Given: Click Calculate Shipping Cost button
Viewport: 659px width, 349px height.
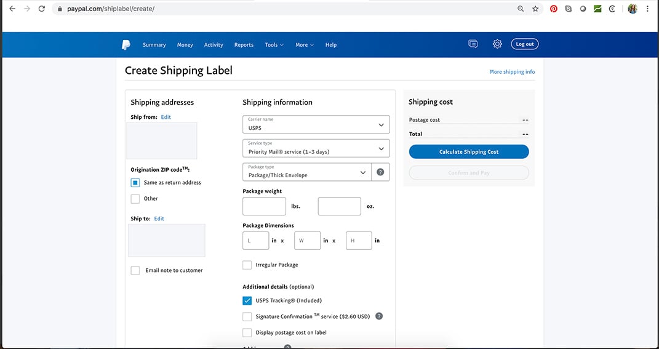Looking at the screenshot, I should pyautogui.click(x=469, y=152).
